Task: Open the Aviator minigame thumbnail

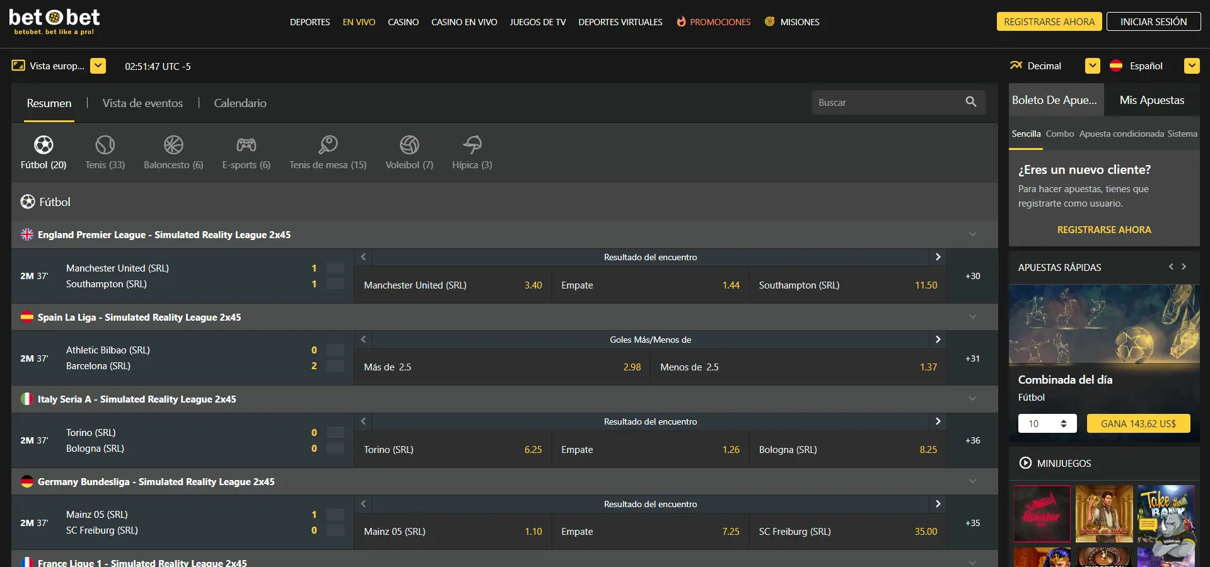Action: [x=1042, y=513]
